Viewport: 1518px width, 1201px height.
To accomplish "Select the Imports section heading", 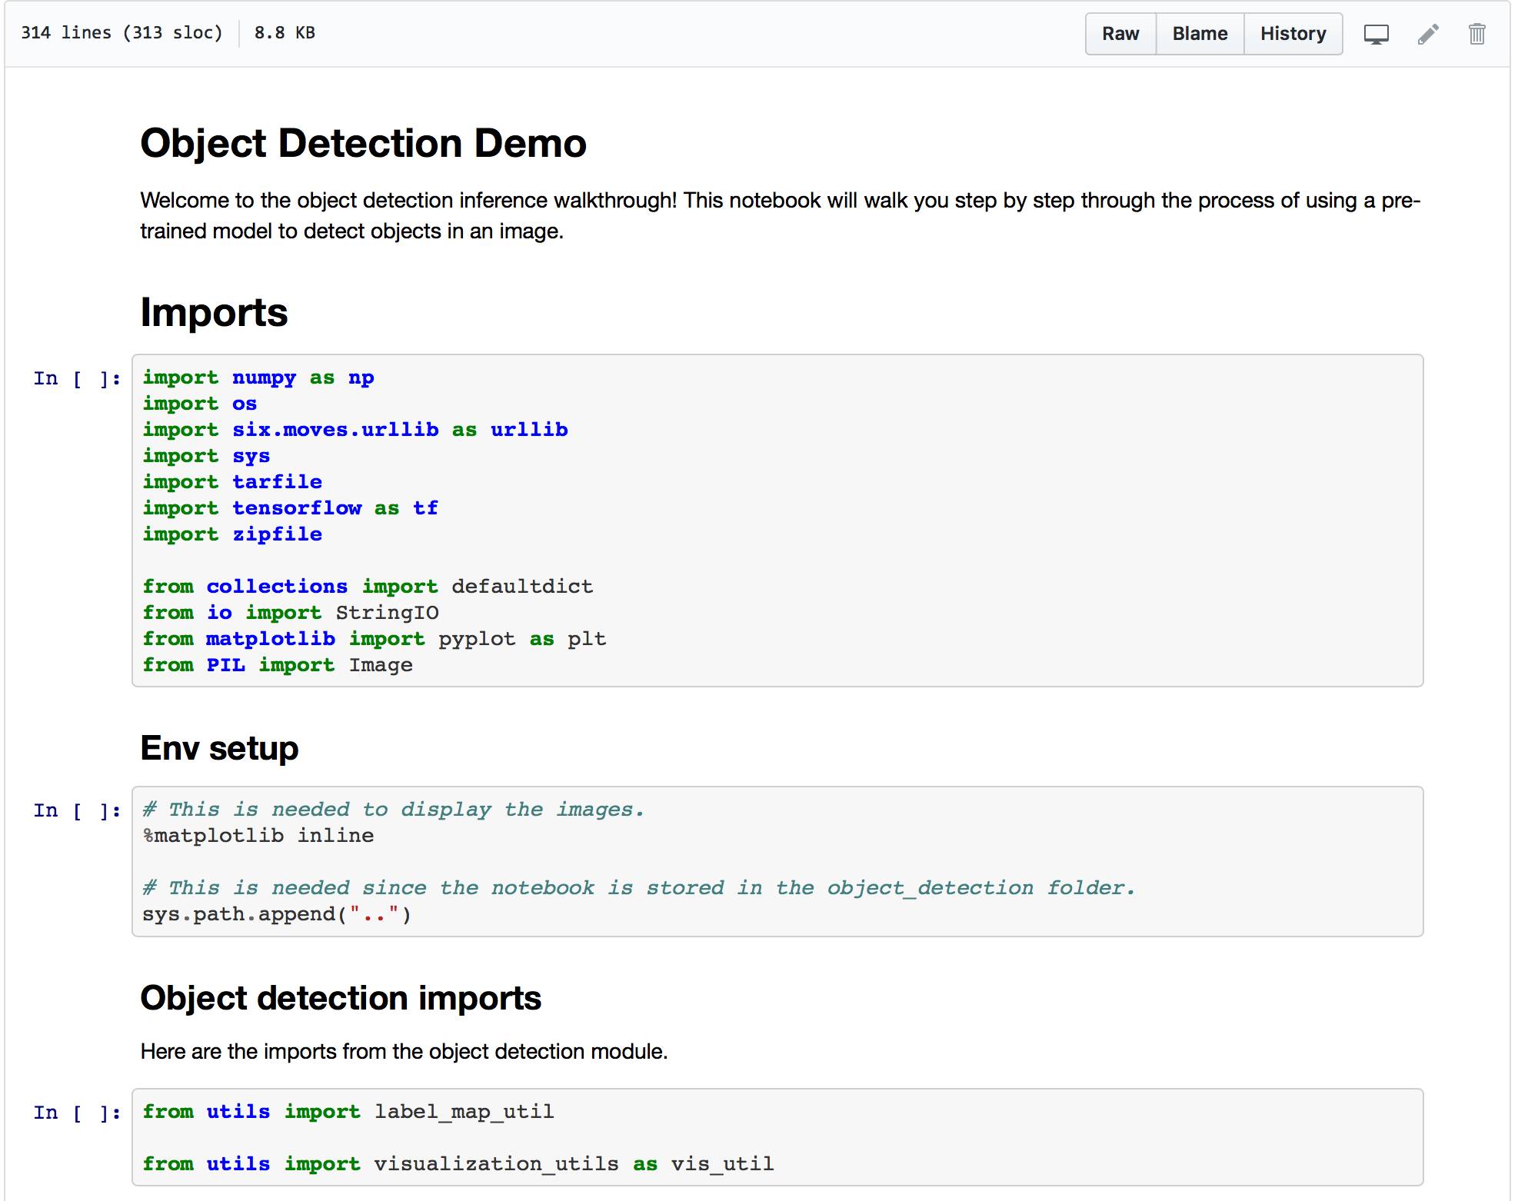I will click(x=209, y=311).
